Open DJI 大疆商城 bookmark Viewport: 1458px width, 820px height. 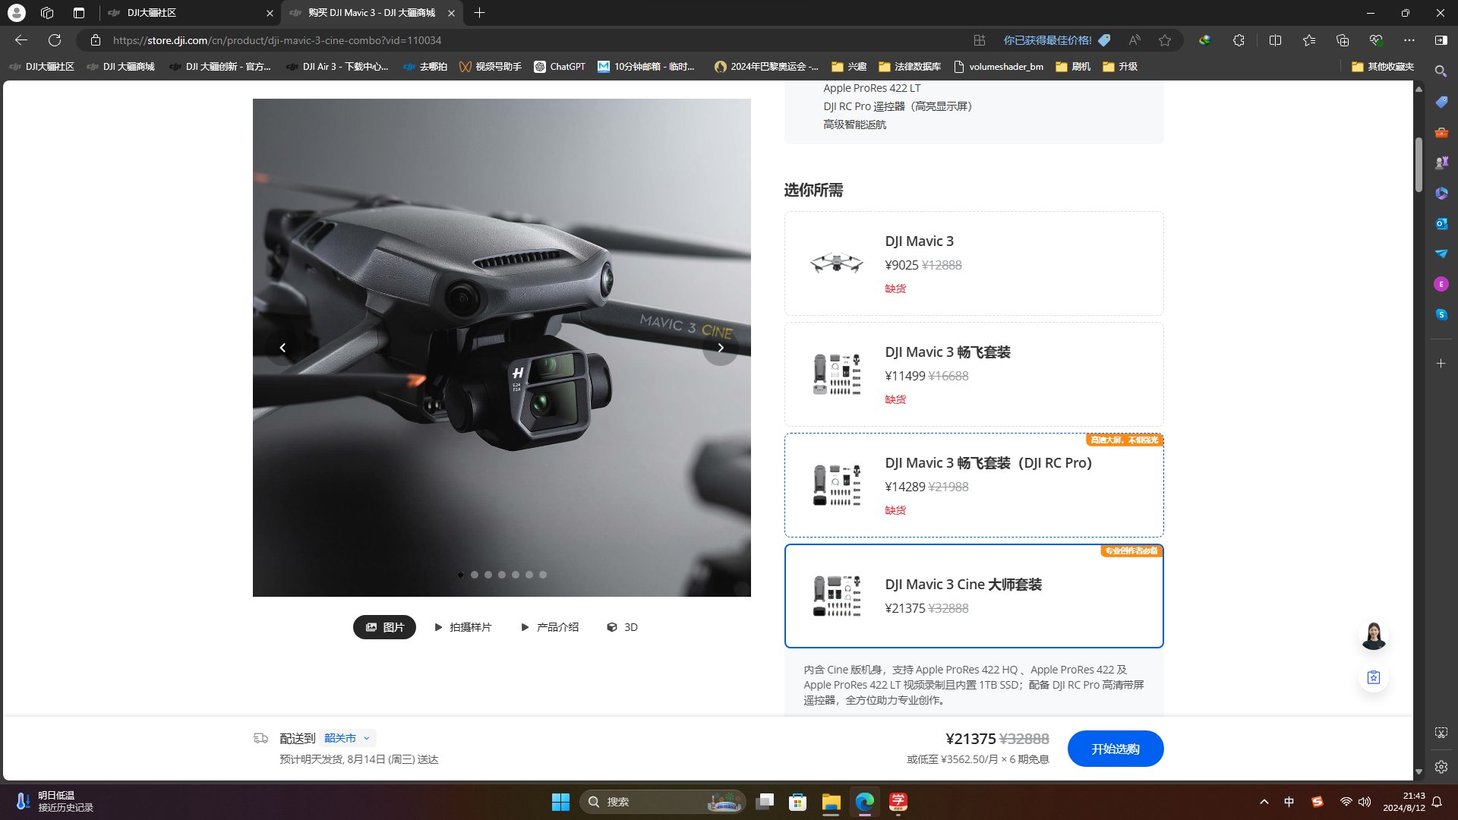[121, 67]
